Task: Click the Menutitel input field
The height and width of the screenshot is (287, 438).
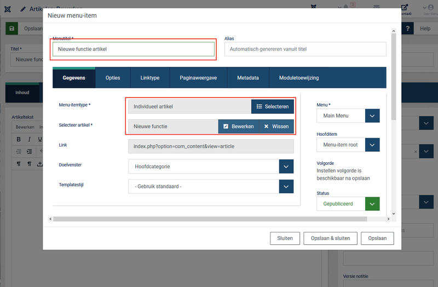Action: point(134,49)
